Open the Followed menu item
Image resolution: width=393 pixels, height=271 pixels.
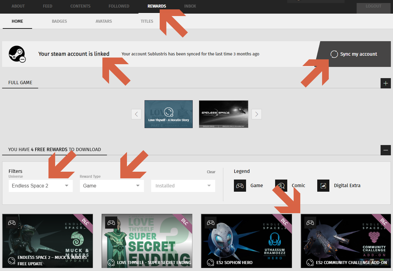119,6
